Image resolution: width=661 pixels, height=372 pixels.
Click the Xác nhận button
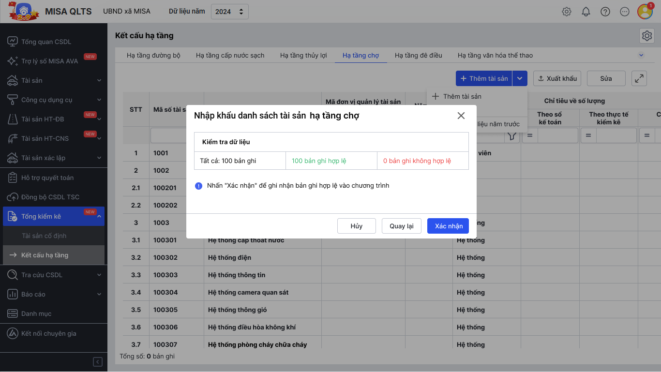[449, 226]
